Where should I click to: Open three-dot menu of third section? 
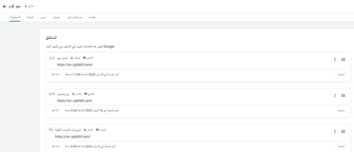335,131
